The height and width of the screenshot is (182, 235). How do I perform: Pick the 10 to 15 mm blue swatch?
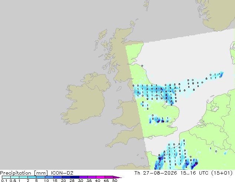[49, 177]
